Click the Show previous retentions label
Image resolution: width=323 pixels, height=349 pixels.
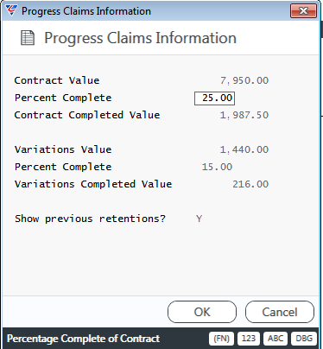tap(90, 219)
